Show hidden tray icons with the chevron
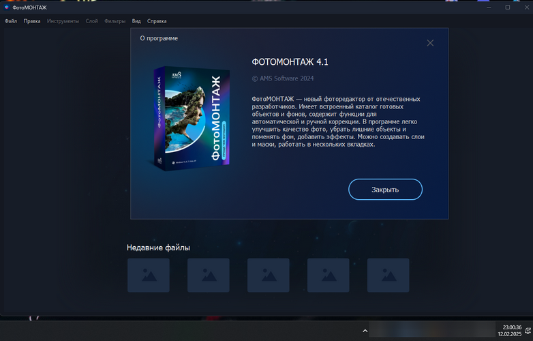 [x=365, y=331]
